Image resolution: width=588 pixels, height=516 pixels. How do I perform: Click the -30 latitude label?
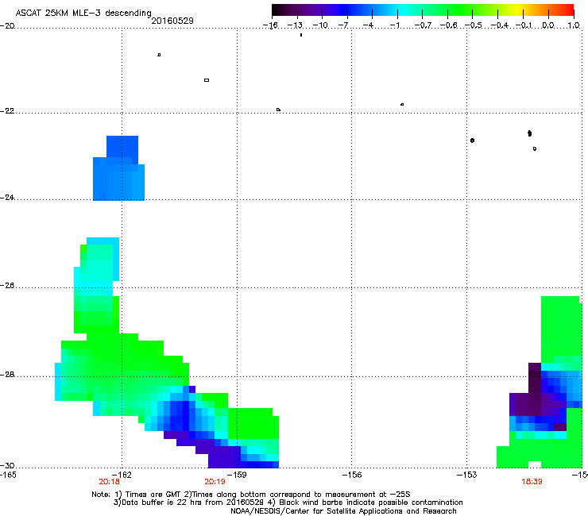tap(7, 465)
